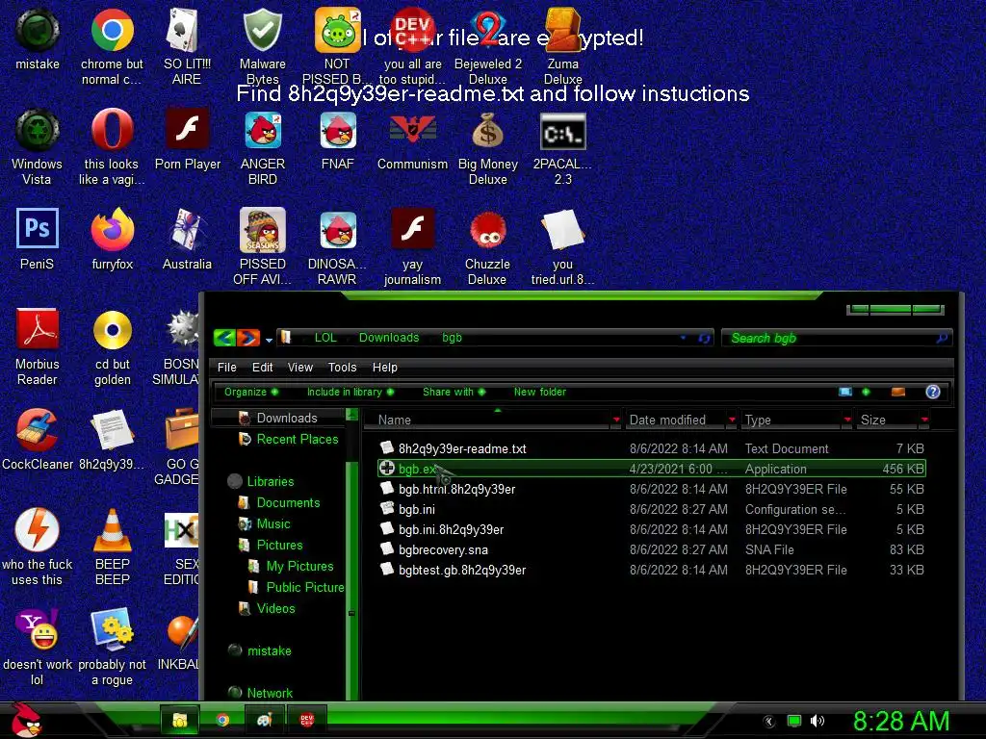The width and height of the screenshot is (986, 739).
Task: Click the help question mark icon in Explorer
Action: pyautogui.click(x=932, y=393)
